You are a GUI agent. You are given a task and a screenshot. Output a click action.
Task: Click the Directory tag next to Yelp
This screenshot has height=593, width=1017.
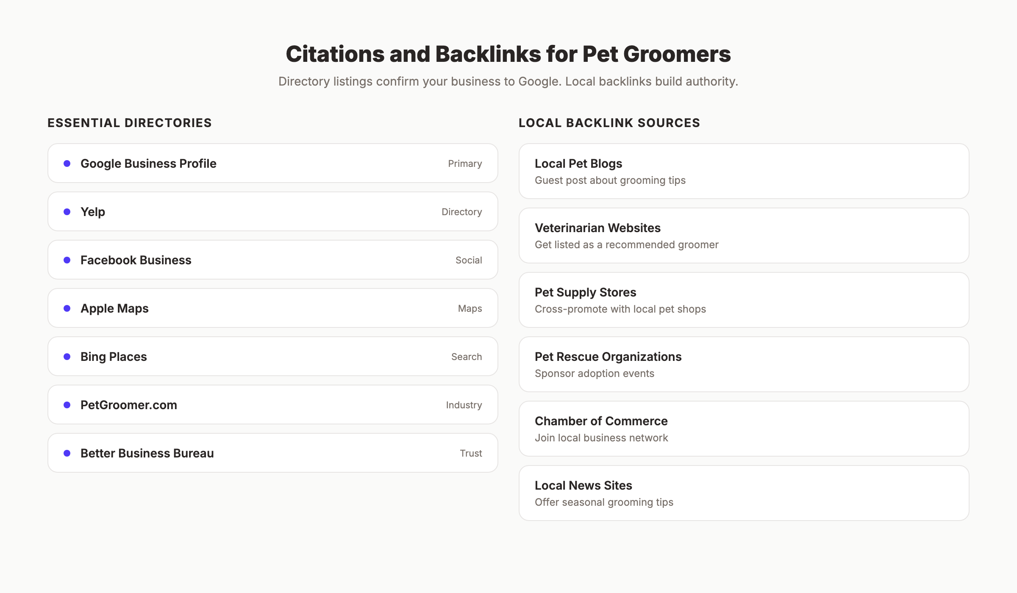click(461, 211)
